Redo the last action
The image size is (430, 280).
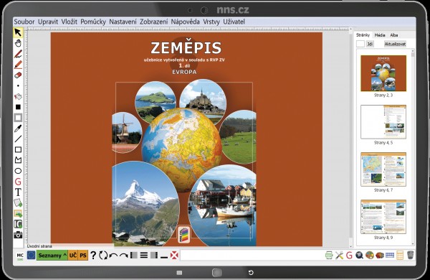[x=124, y=256]
